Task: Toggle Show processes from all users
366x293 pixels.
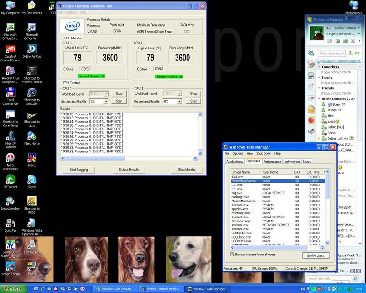Action: click(x=232, y=254)
